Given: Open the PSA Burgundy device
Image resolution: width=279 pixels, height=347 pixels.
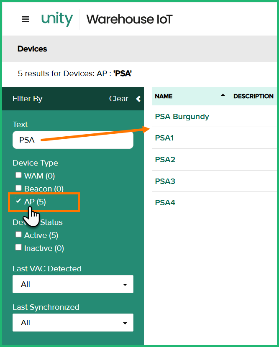Looking at the screenshot, I should point(182,117).
